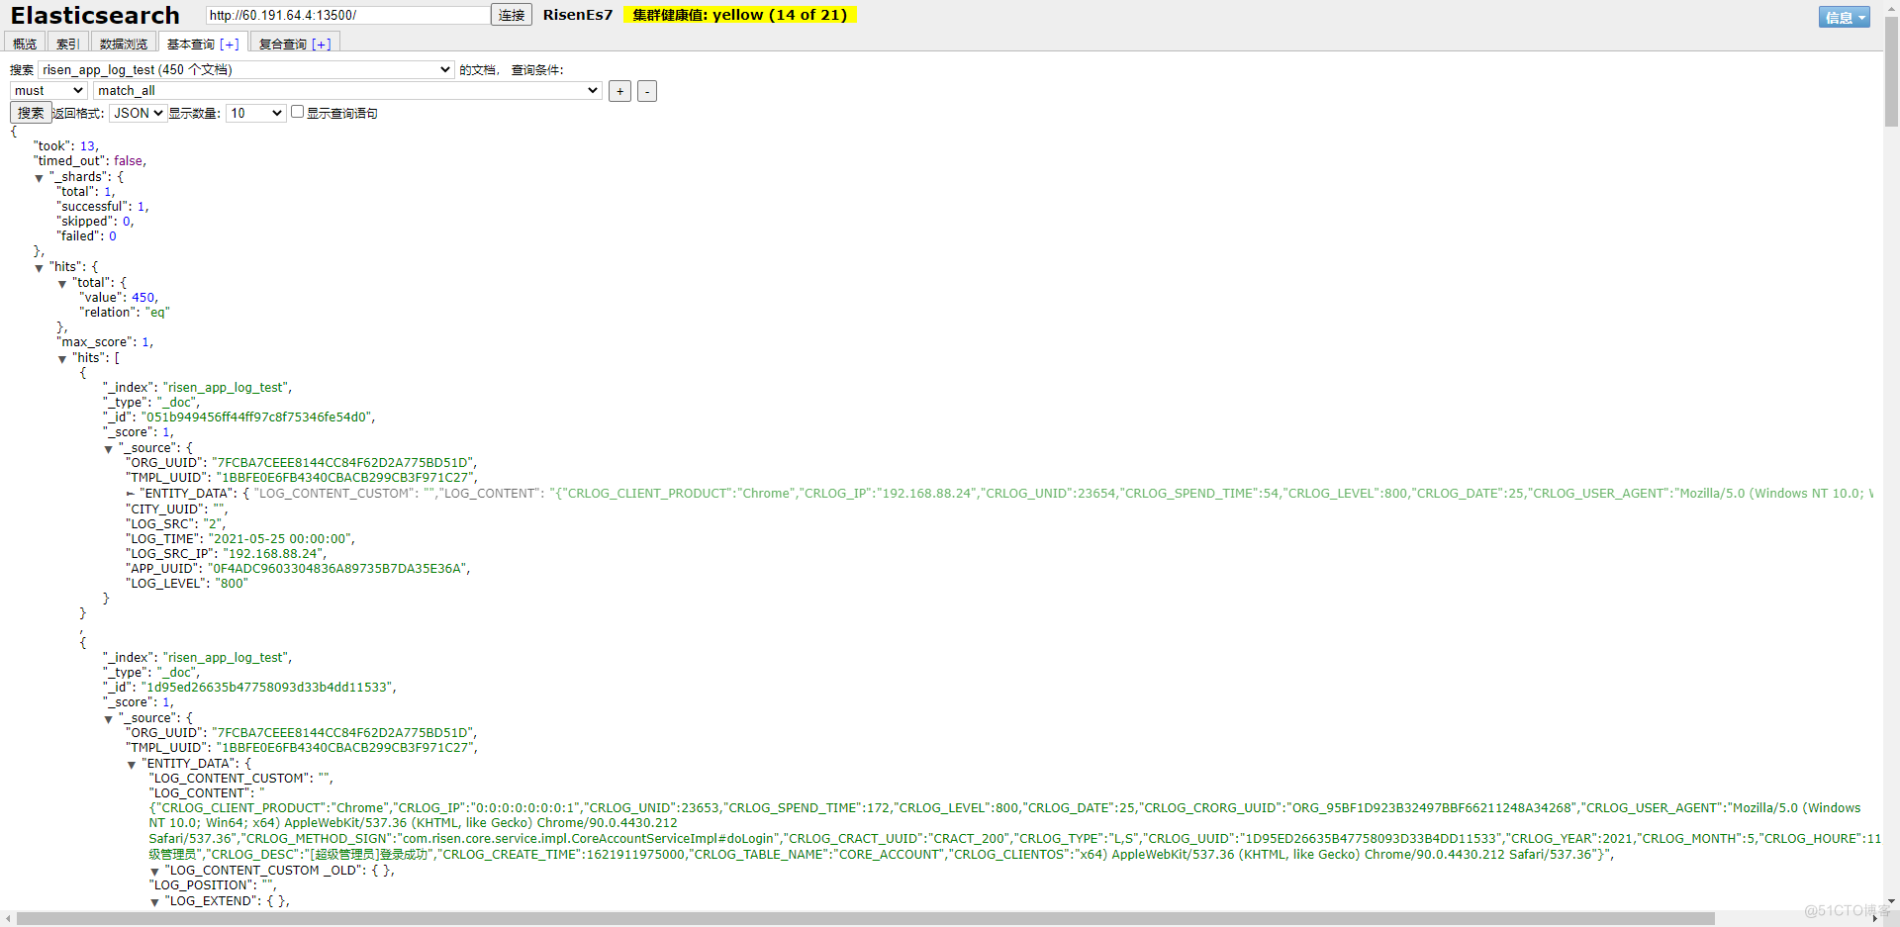The image size is (1900, 927).
Task: Click the "timed_out": false line
Action: [x=90, y=160]
